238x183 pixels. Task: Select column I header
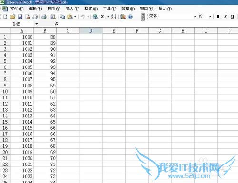coord(206,31)
